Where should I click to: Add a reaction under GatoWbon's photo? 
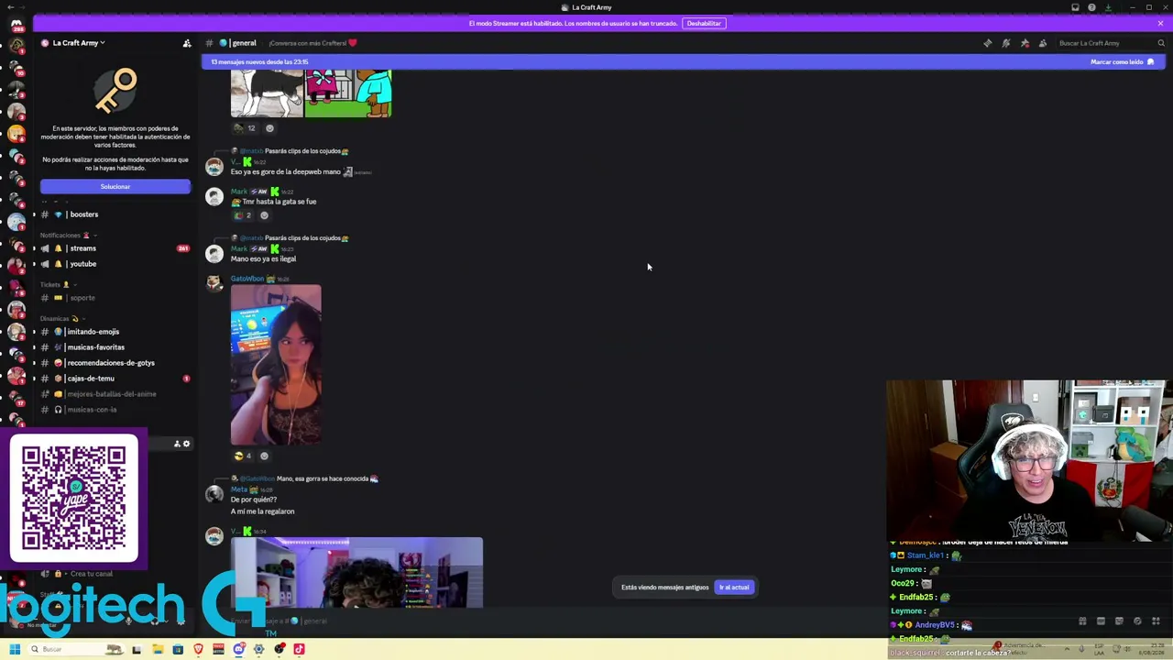point(264,456)
